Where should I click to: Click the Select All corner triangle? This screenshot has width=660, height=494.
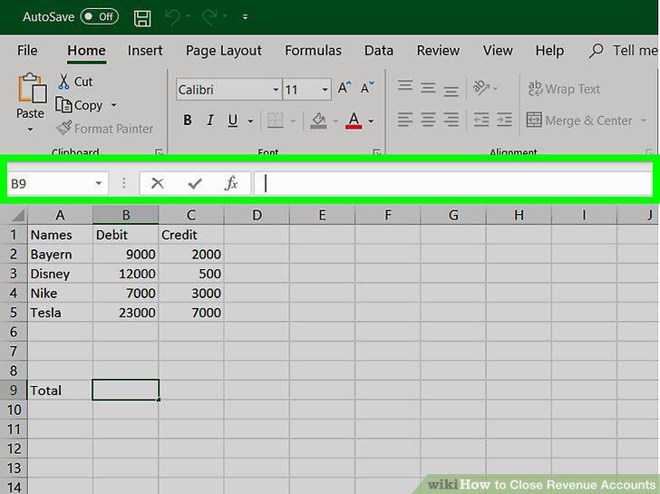click(18, 216)
